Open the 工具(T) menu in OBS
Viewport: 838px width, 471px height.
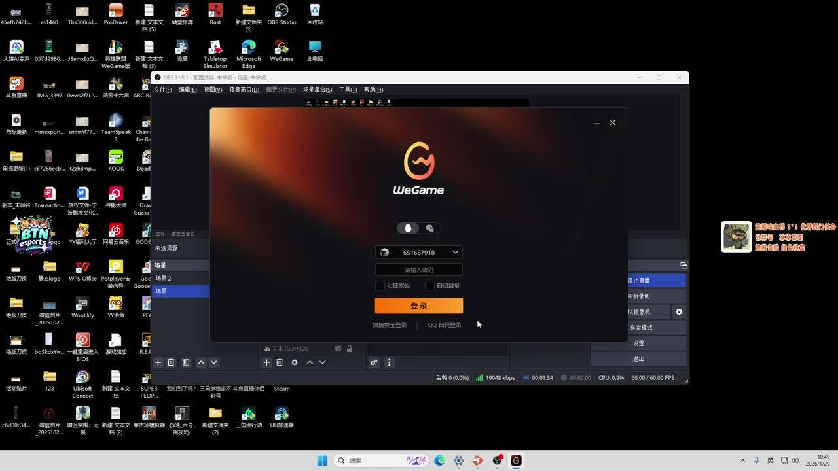[x=348, y=90]
